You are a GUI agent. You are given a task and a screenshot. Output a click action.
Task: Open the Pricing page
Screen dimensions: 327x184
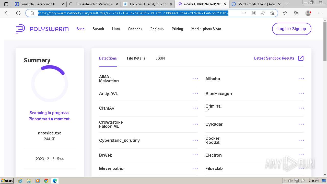[177, 29]
